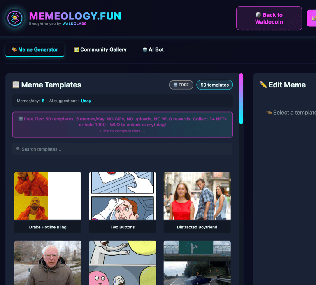
Task: Click the partially visible pink lock button
Action: 311,18
